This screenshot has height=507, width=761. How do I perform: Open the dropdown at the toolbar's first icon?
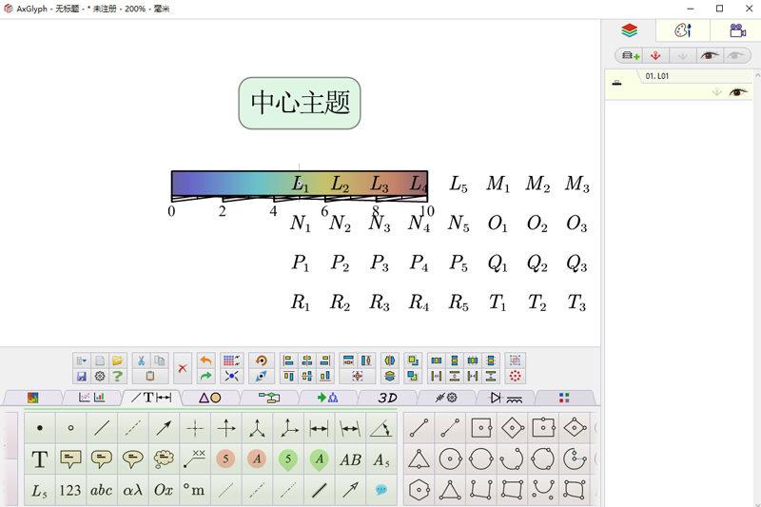(82, 361)
